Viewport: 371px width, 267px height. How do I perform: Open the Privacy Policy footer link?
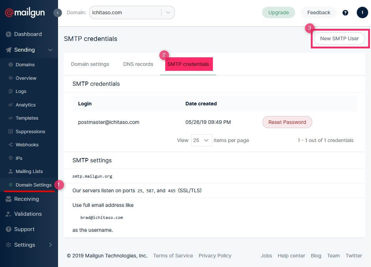pyautogui.click(x=215, y=256)
